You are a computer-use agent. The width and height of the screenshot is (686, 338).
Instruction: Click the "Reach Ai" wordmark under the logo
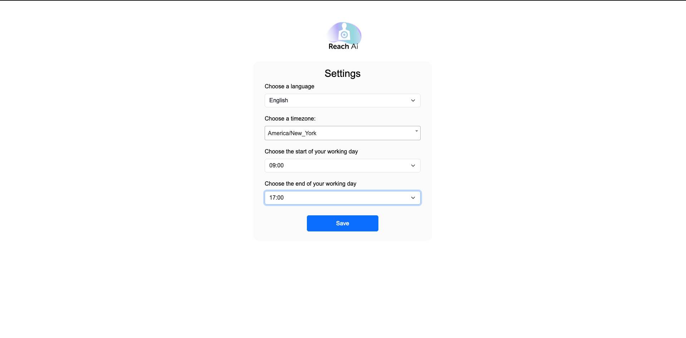pyautogui.click(x=343, y=46)
